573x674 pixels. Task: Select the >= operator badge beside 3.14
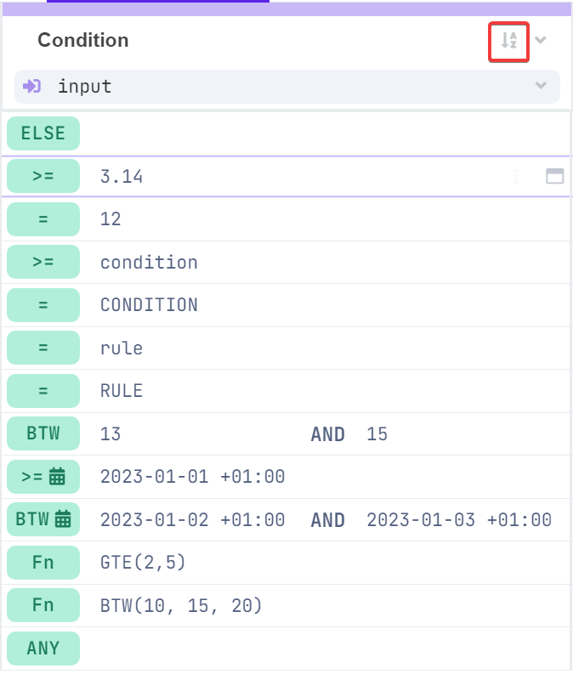(43, 177)
